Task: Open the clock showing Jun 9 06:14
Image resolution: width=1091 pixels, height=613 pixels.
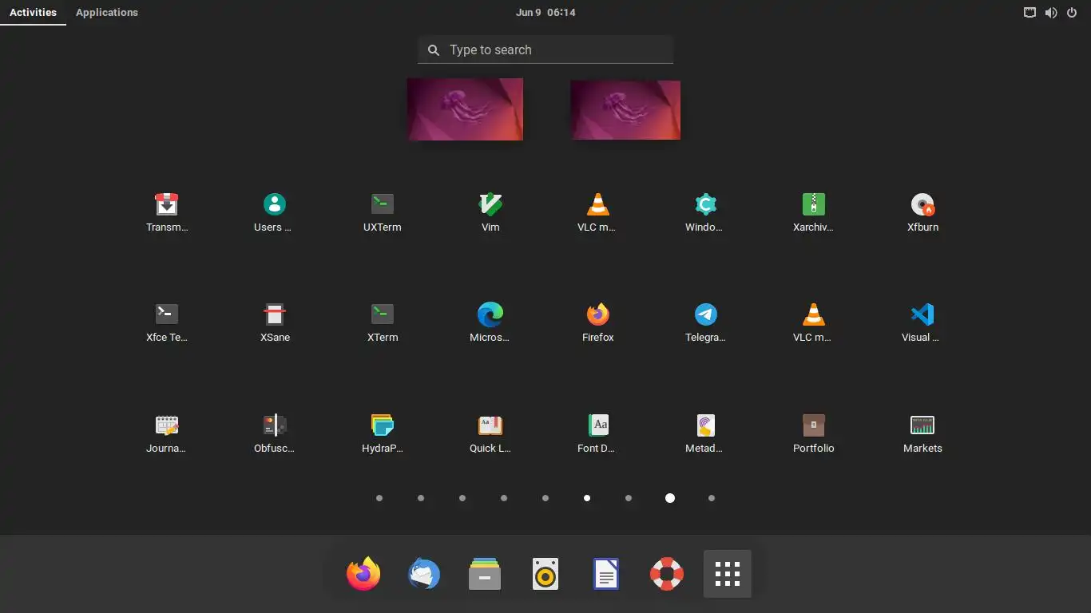Action: 545,12
